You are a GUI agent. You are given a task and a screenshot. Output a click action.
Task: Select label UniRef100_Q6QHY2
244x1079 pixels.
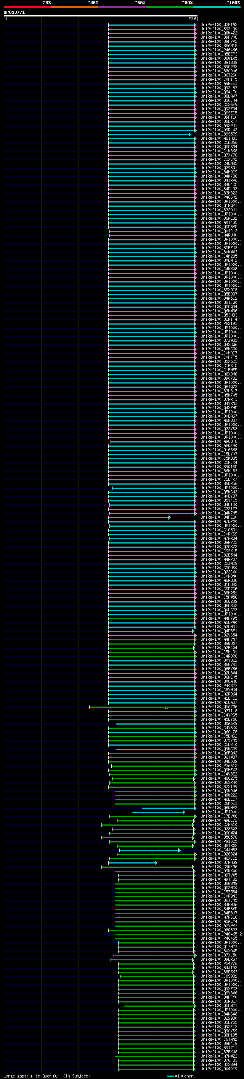click(219, 808)
